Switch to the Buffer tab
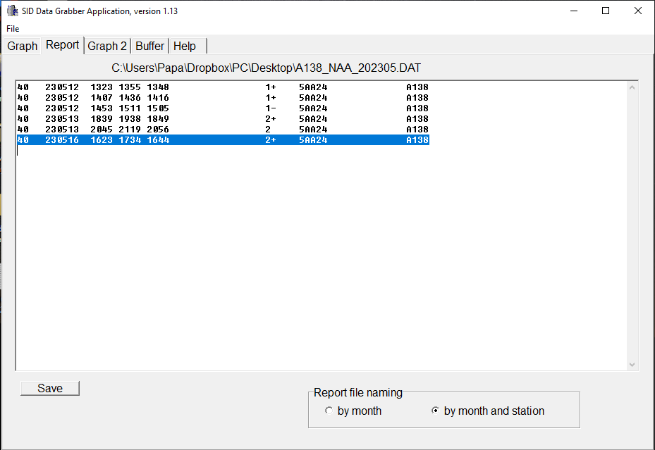 pos(149,46)
